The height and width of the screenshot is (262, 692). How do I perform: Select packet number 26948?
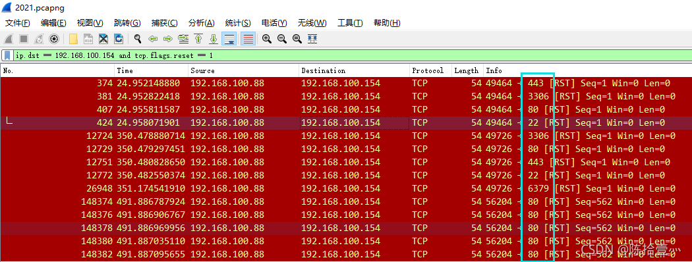(x=346, y=188)
